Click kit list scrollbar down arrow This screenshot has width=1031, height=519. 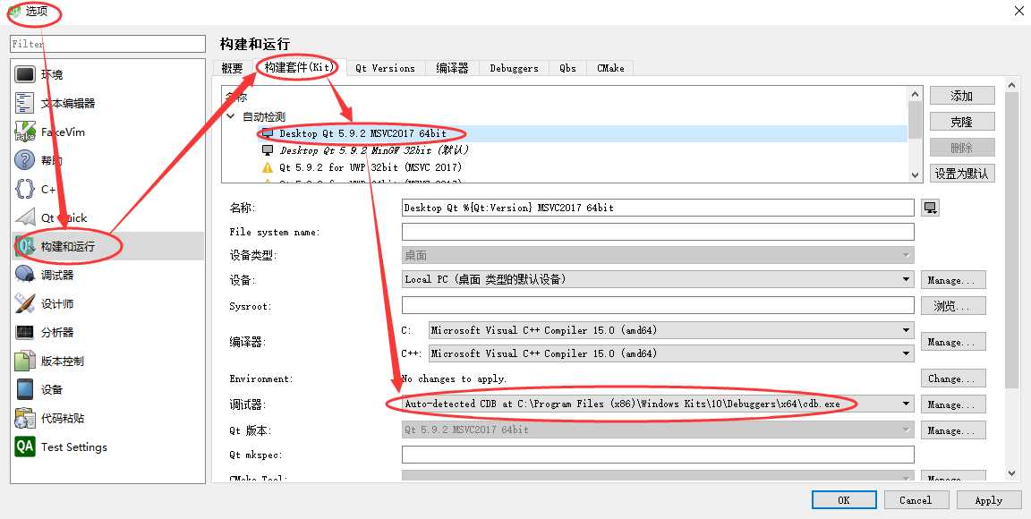tap(916, 175)
